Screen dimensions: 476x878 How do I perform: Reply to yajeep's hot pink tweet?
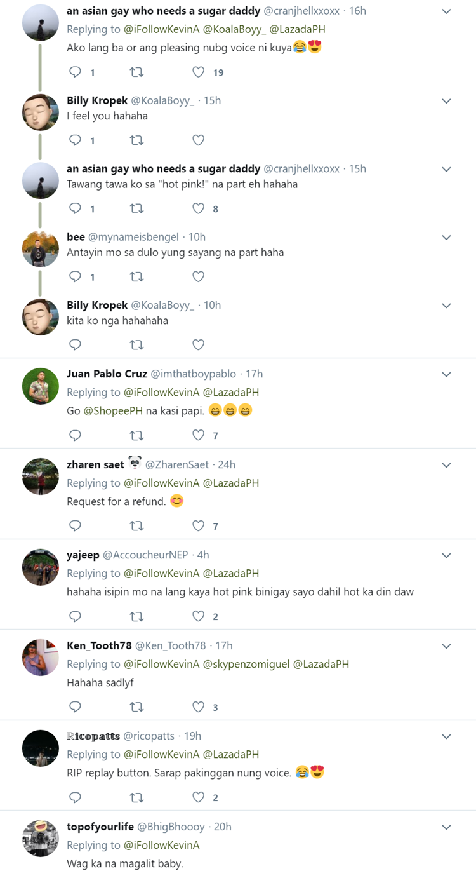(x=75, y=616)
